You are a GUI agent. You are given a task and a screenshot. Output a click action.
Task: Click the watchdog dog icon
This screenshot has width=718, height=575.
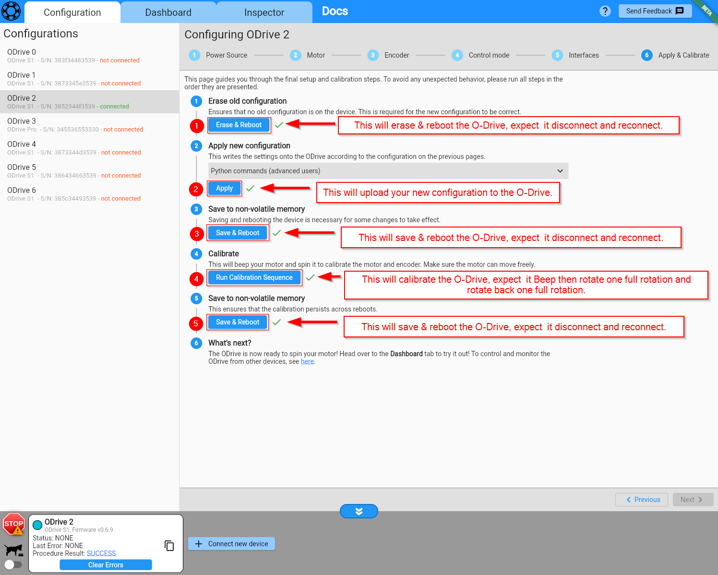pyautogui.click(x=13, y=550)
